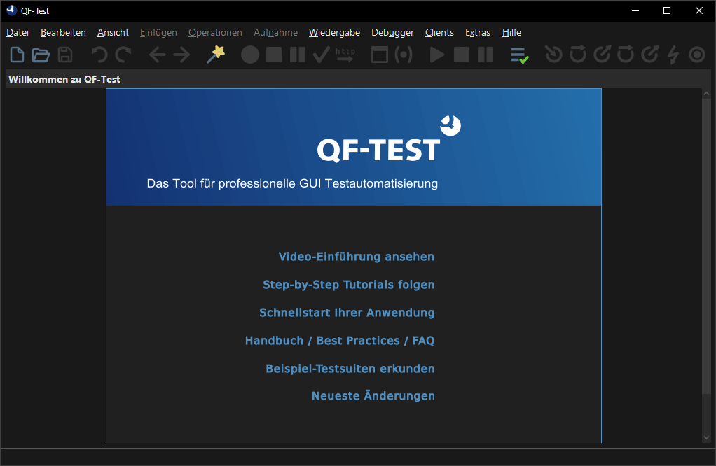Navigate forward with the right arrow
Viewport: 716px width, 466px height.
[x=181, y=55]
